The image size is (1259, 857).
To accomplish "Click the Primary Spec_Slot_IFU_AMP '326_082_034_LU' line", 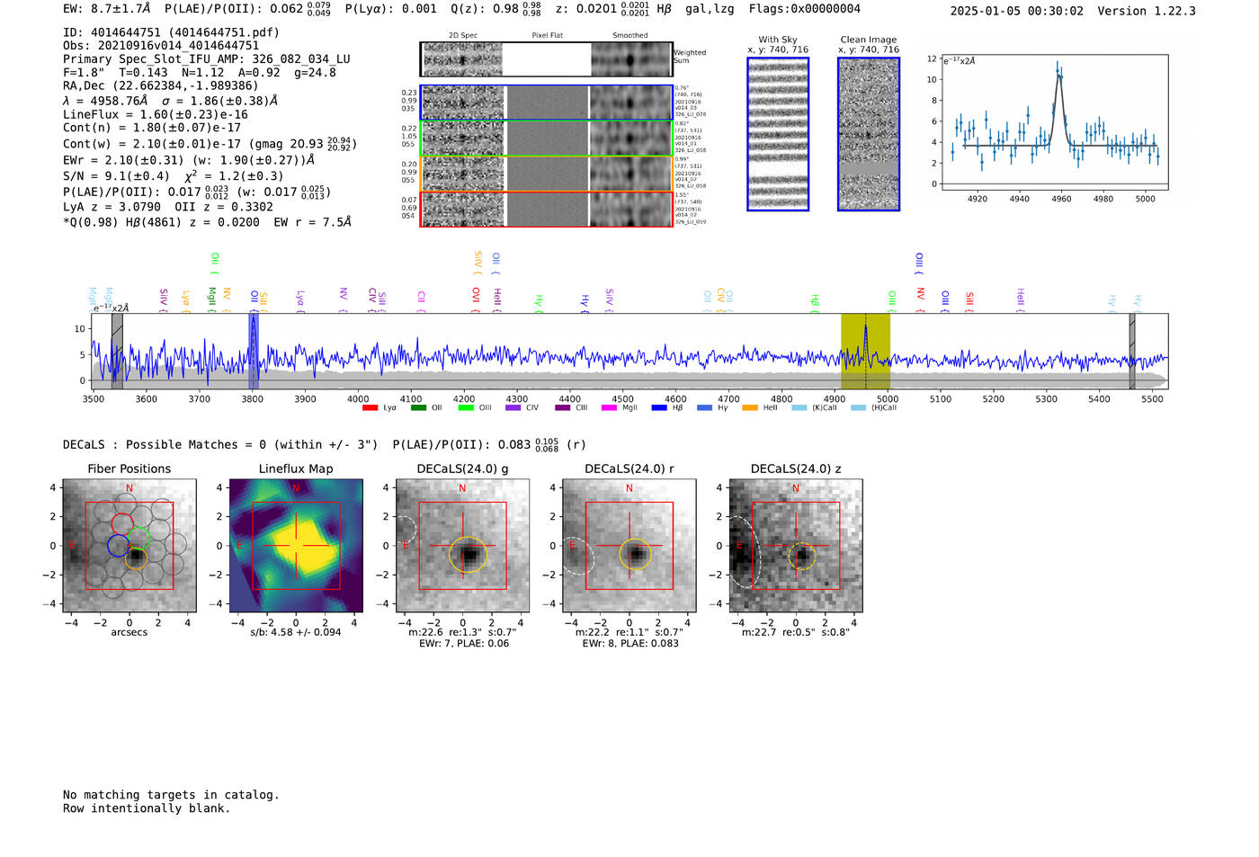I will (x=207, y=59).
